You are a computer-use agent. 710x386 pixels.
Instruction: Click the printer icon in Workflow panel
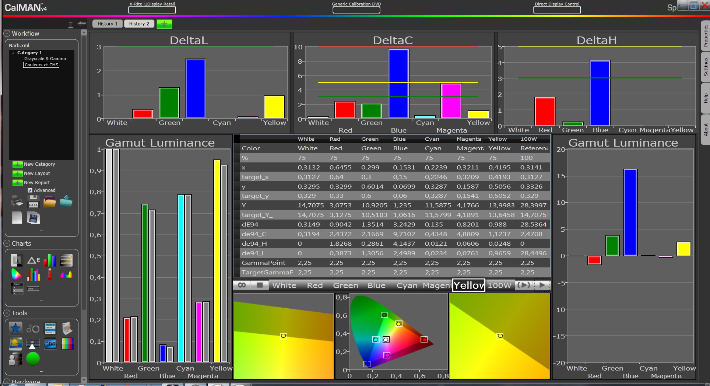pyautogui.click(x=17, y=201)
